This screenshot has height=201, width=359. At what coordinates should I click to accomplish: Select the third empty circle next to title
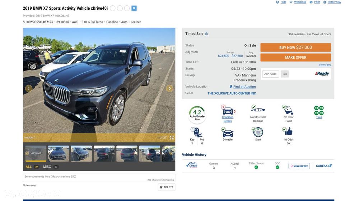pyautogui.click(x=127, y=8)
